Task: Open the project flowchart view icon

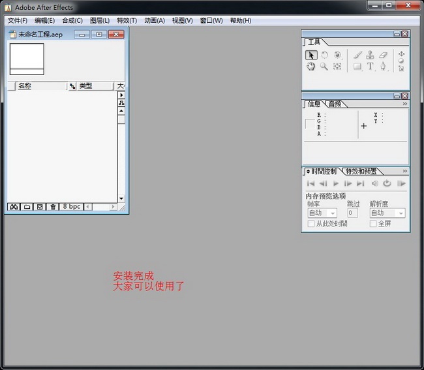Action: click(121, 103)
